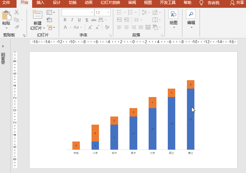Open the 段落 dialog launcher
The width and height of the screenshot is (246, 173).
coord(162,36)
